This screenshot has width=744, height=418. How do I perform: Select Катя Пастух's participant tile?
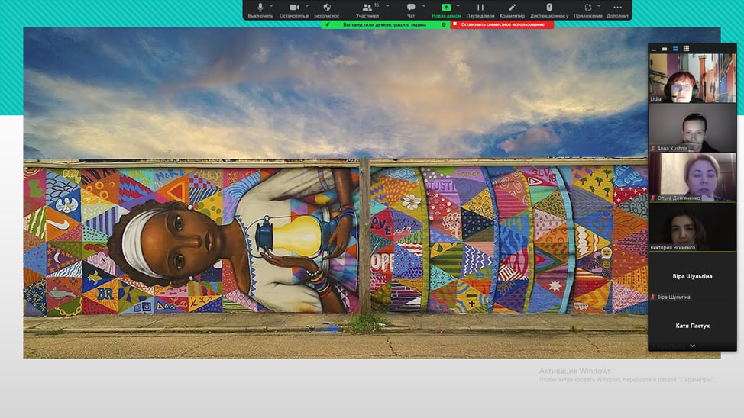[x=692, y=326]
